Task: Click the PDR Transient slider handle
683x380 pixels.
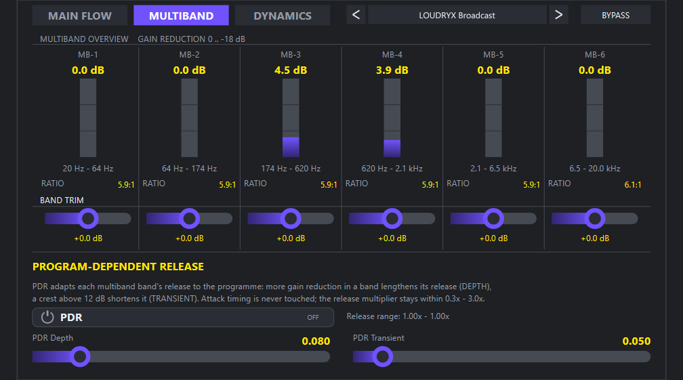Action: click(x=382, y=356)
